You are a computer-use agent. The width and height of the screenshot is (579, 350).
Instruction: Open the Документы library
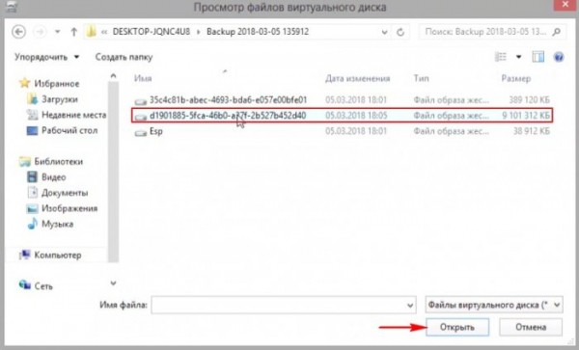(65, 193)
